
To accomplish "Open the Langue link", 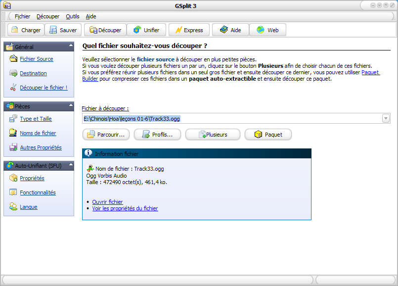I will [29, 207].
